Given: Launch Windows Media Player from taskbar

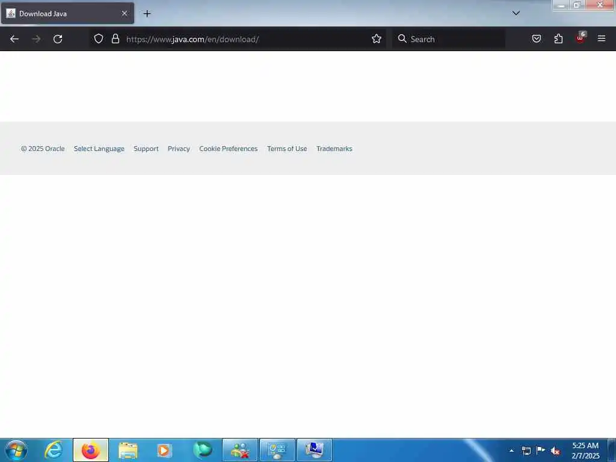Looking at the screenshot, I should [165, 450].
